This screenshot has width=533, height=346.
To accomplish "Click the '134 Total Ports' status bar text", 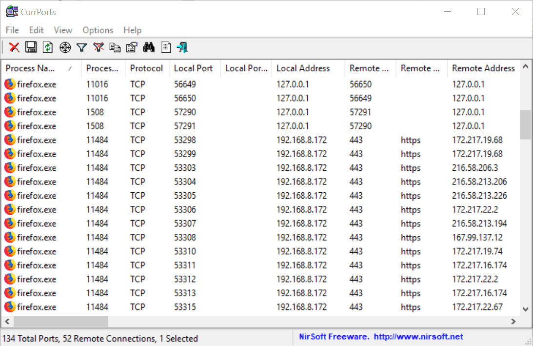I will click(x=31, y=339).
